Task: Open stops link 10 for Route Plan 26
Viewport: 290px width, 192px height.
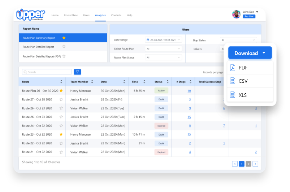Action: (189, 91)
